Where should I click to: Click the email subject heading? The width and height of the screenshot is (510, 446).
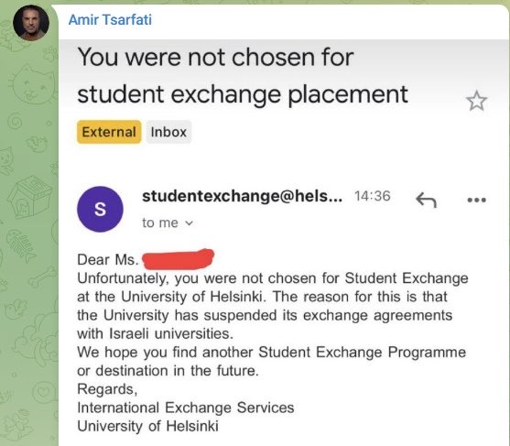tap(243, 75)
